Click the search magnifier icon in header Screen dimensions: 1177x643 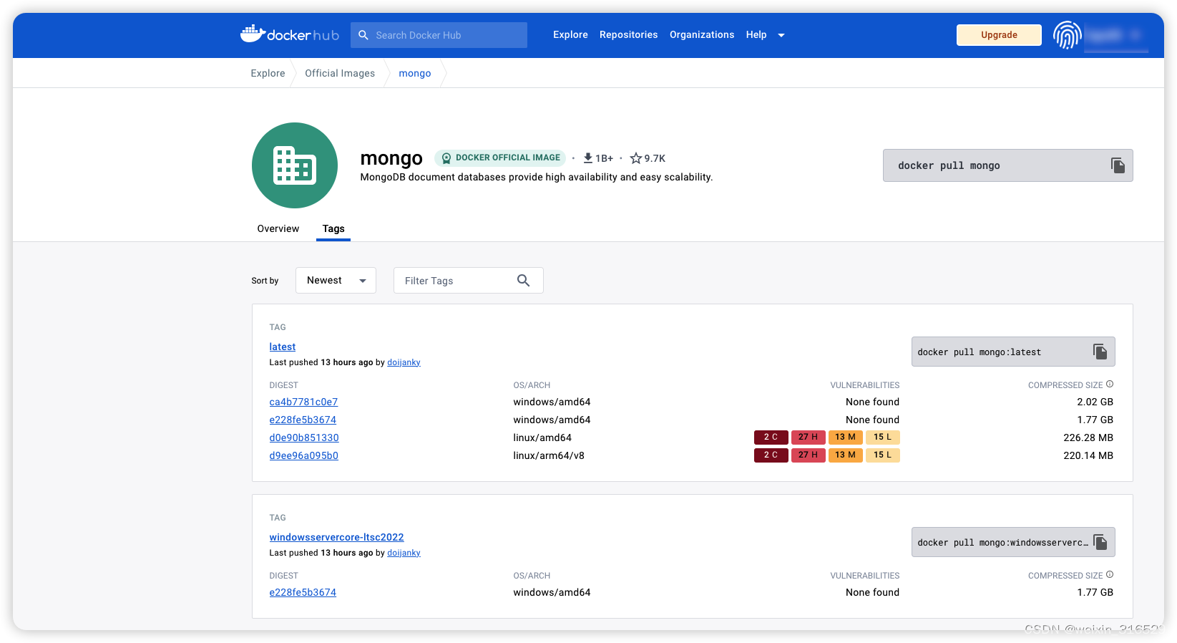point(363,35)
